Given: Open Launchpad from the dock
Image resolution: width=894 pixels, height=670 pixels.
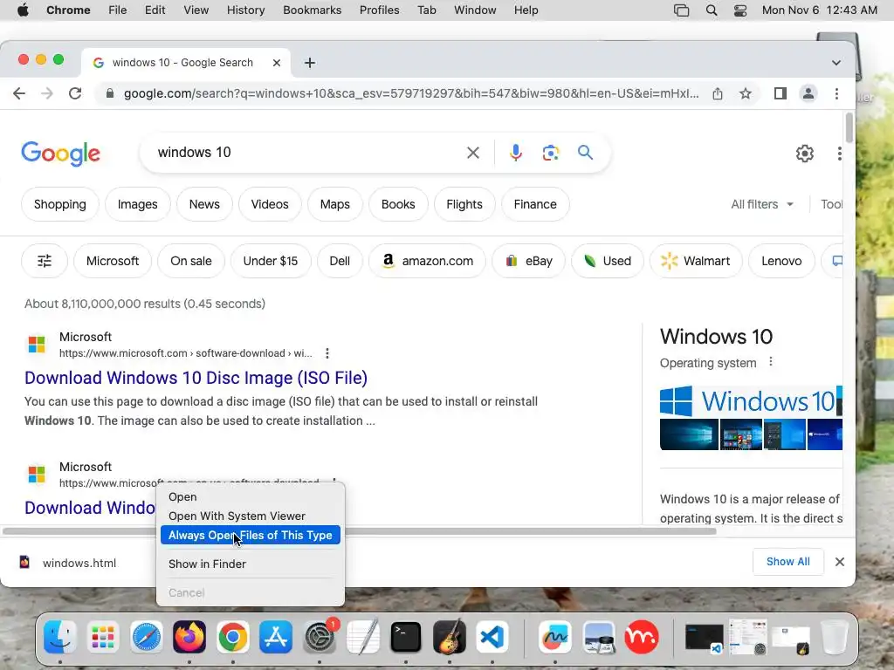Looking at the screenshot, I should pos(103,636).
